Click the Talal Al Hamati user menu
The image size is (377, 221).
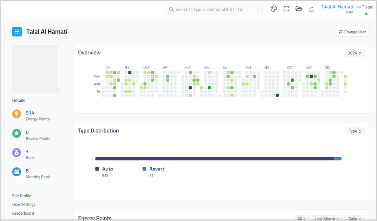coord(337,7)
